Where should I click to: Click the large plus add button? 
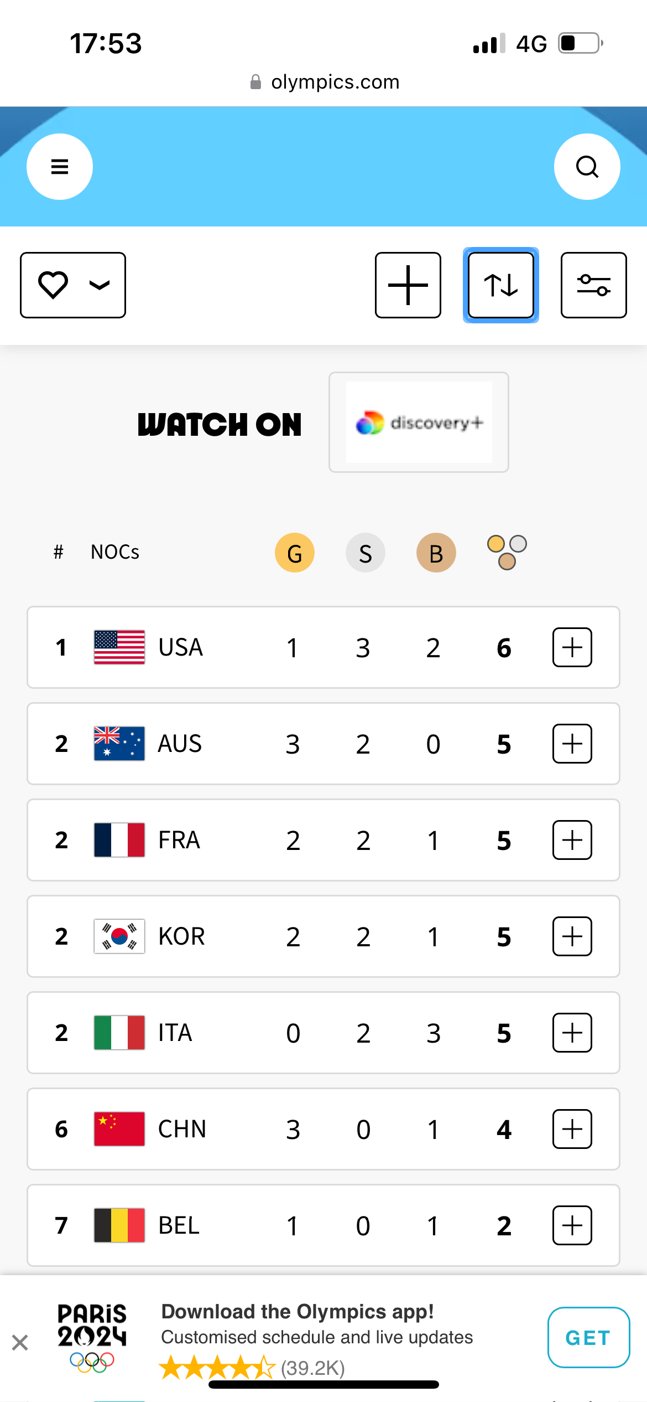pos(408,285)
